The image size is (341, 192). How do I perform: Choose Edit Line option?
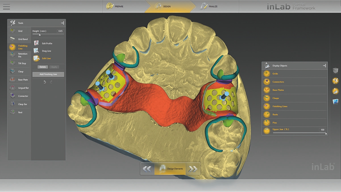pyautogui.click(x=42, y=58)
